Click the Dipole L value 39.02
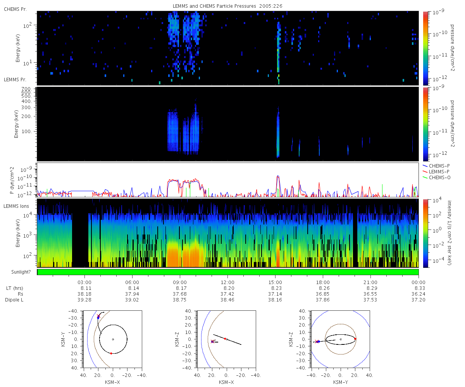 coord(132,300)
